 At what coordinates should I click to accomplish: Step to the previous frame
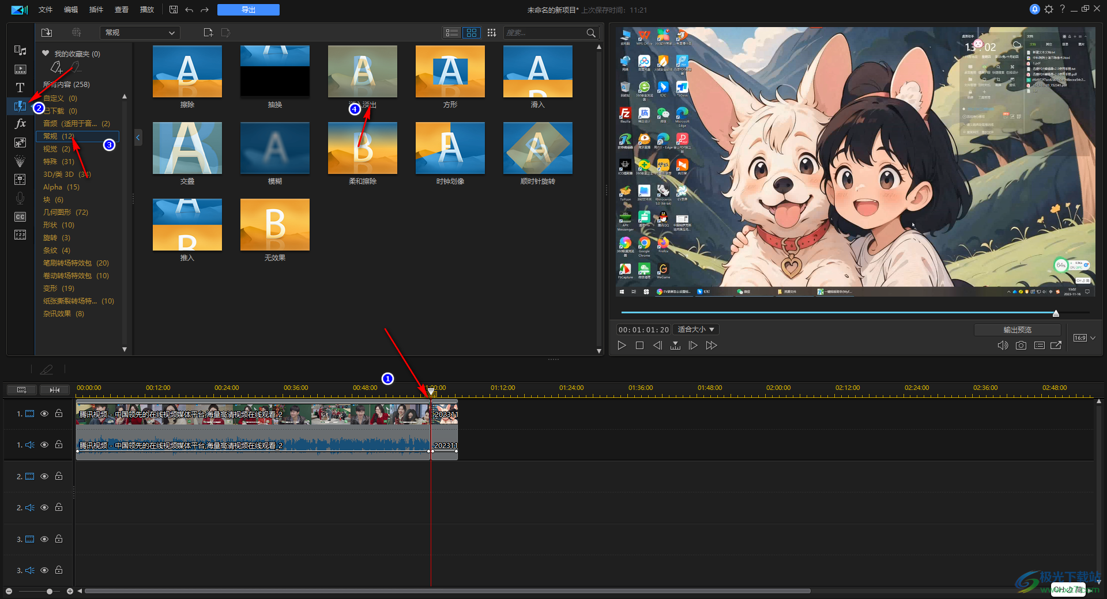point(657,346)
